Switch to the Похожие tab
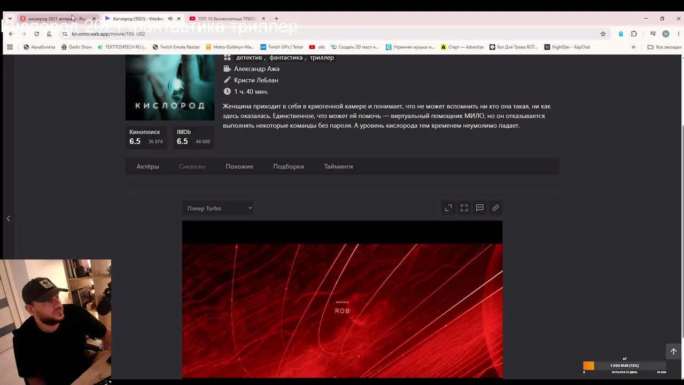 point(239,166)
